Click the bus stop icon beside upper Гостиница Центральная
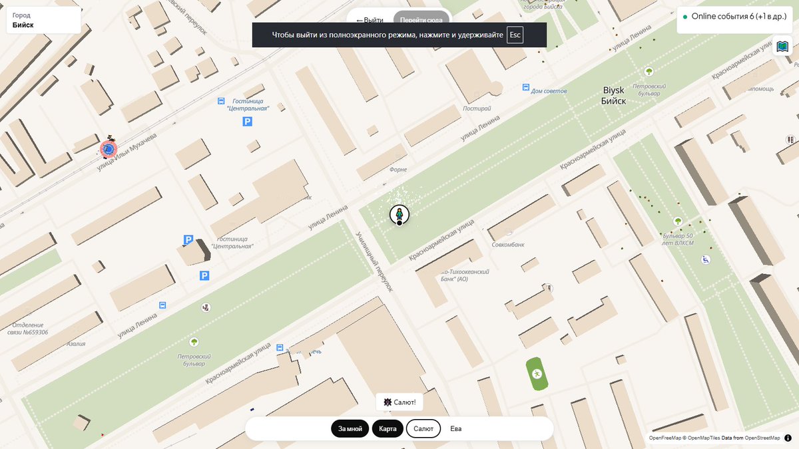The width and height of the screenshot is (799, 449). coord(221,101)
